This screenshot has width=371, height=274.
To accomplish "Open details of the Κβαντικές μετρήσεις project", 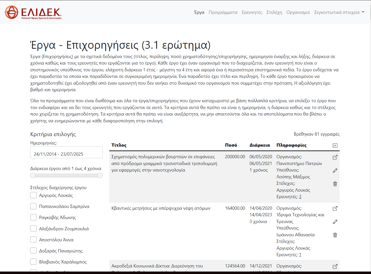I will point(335,208).
